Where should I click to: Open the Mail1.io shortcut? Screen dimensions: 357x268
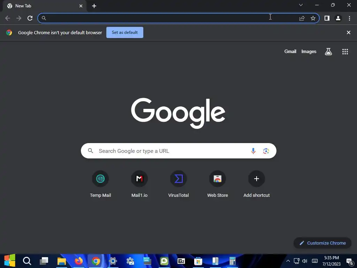click(139, 185)
